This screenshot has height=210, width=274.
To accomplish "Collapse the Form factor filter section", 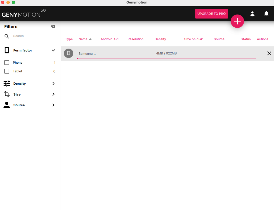I will tap(53, 50).
